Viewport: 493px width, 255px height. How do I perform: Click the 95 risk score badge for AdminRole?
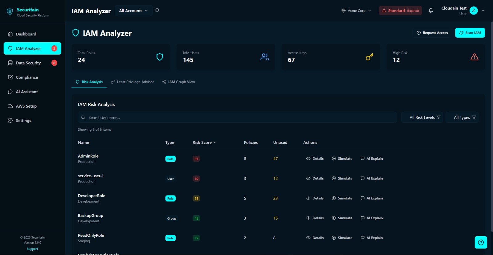click(196, 159)
